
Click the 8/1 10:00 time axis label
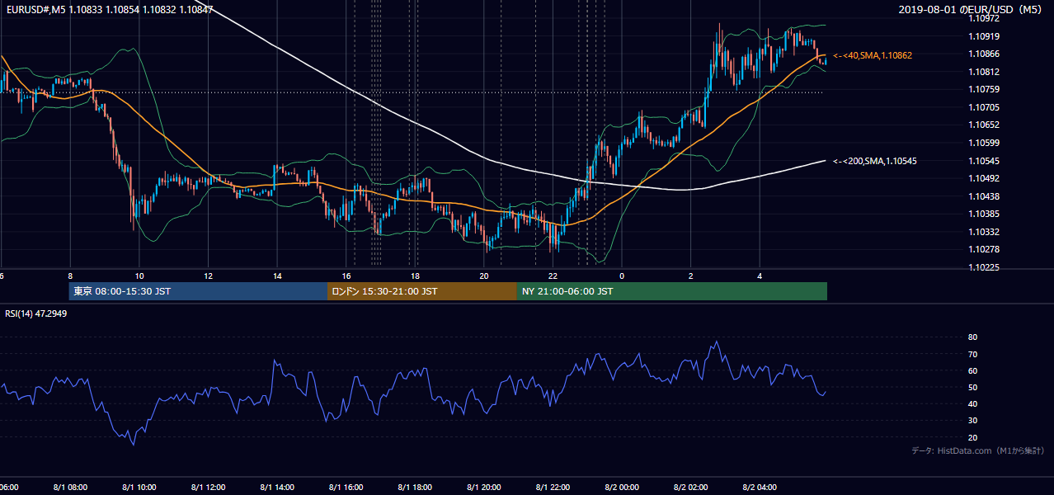[x=139, y=487]
